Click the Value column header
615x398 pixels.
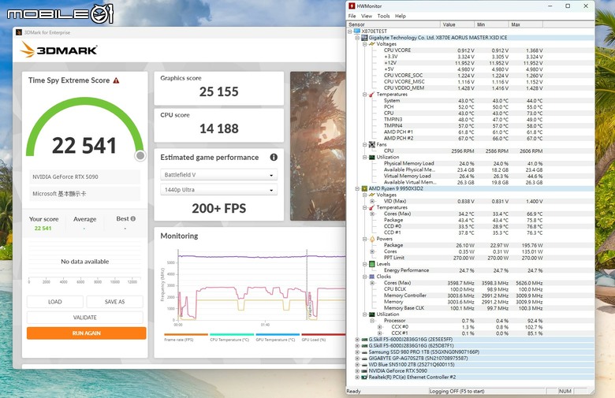457,24
